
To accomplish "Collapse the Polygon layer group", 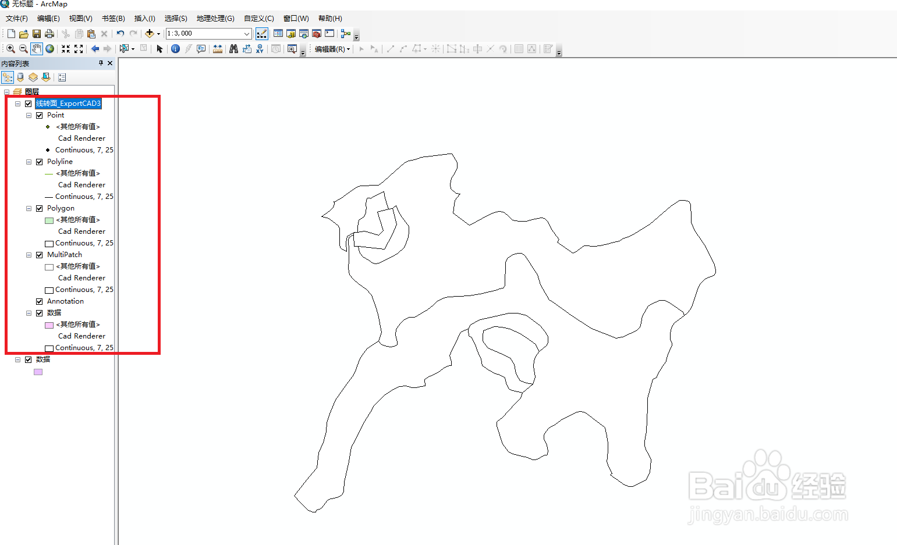I will (x=29, y=208).
